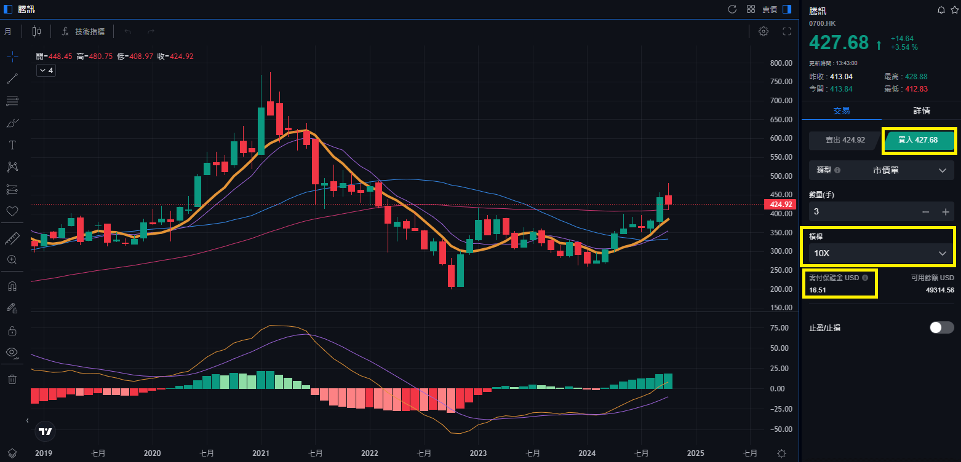Screen dimensions: 961x462
Task: Toggle hide all drawings eye icon
Action: point(12,353)
